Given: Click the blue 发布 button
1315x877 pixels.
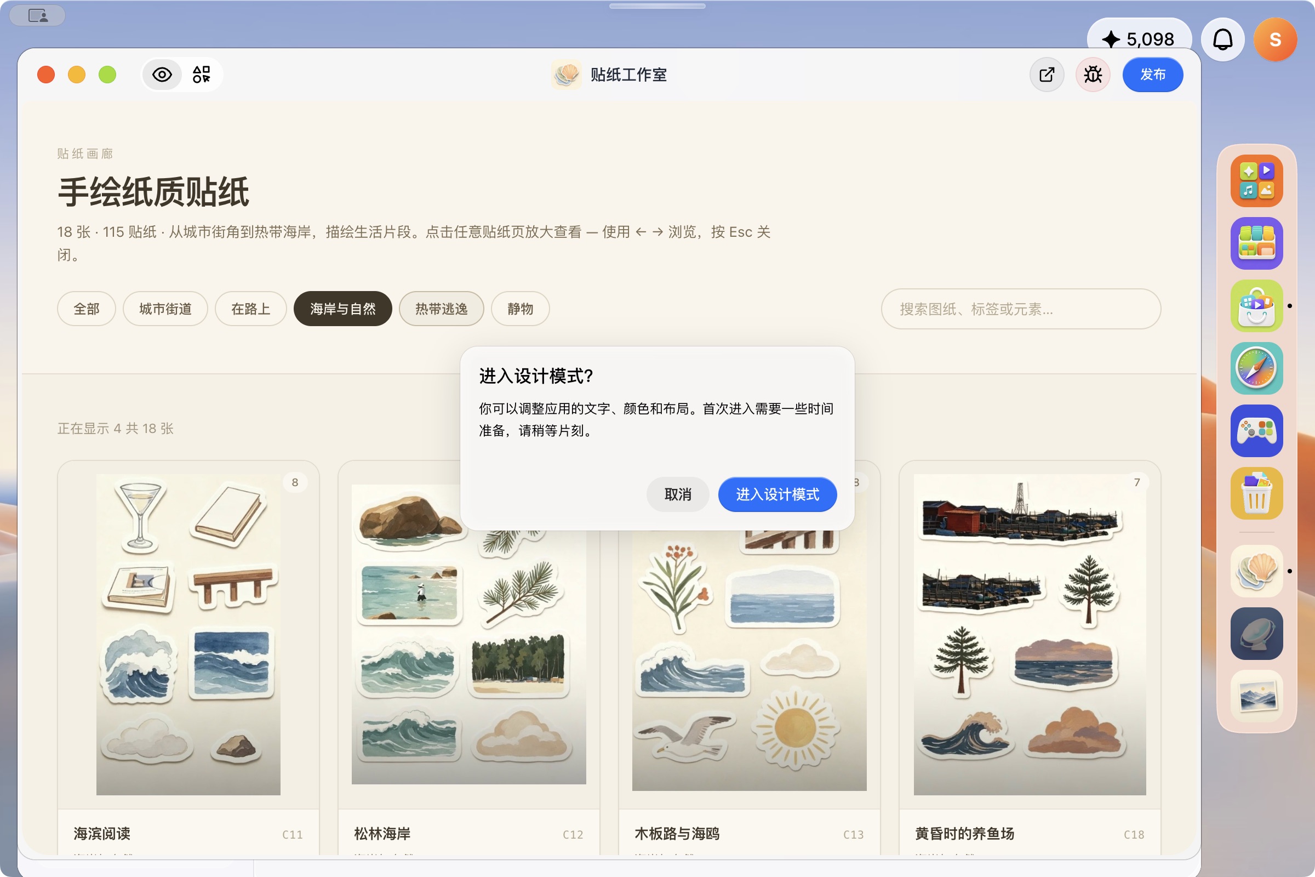Looking at the screenshot, I should 1152,75.
